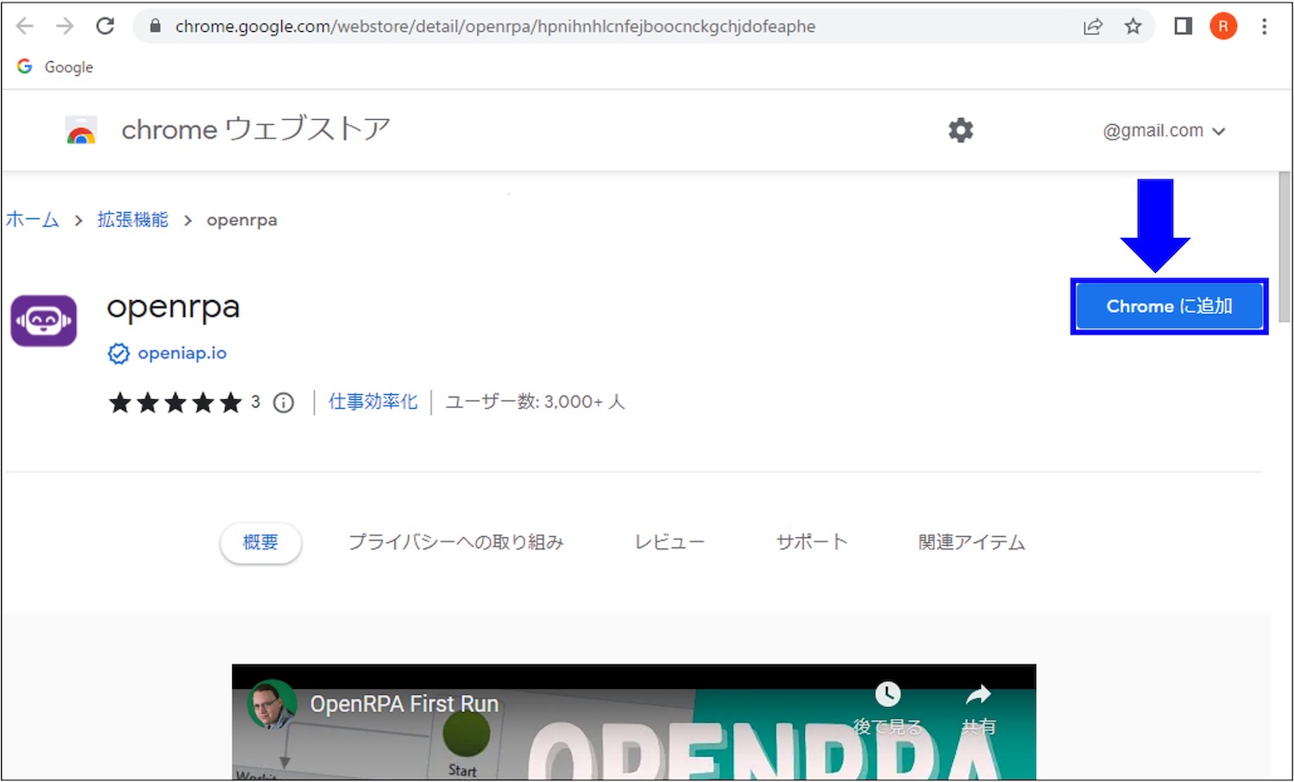Image resolution: width=1294 pixels, height=782 pixels.
Task: Open the Chrome profile avatar R
Action: tap(1223, 27)
